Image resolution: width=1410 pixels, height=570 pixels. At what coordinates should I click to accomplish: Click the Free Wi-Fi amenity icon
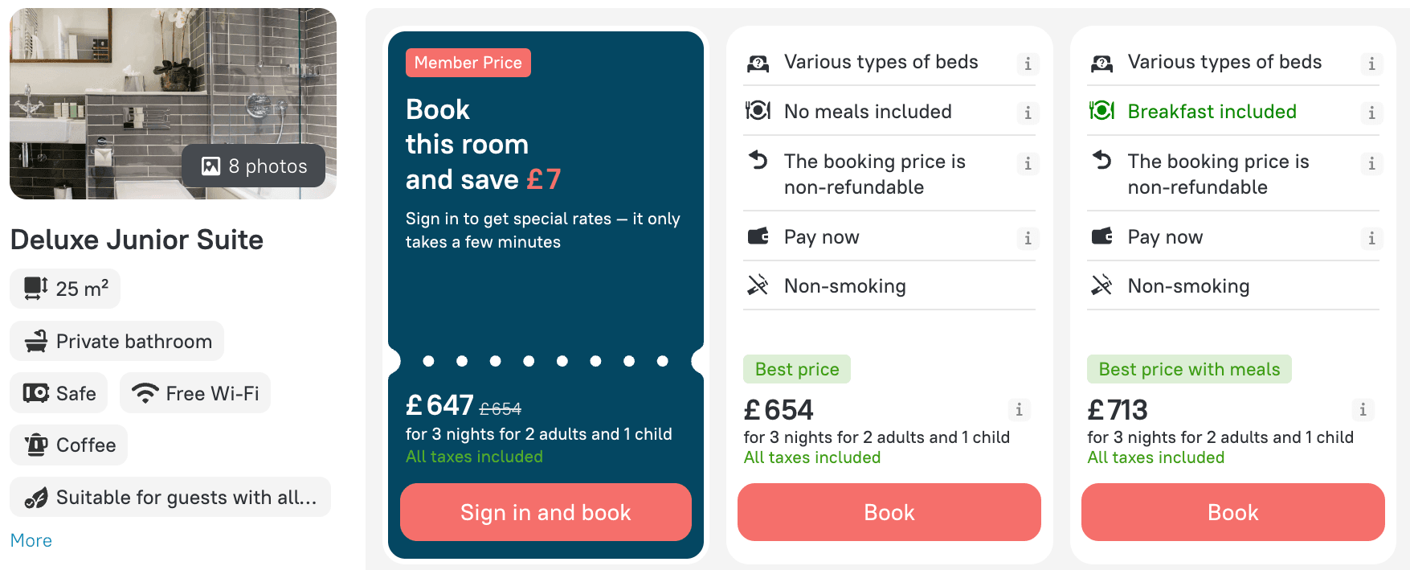tap(145, 393)
